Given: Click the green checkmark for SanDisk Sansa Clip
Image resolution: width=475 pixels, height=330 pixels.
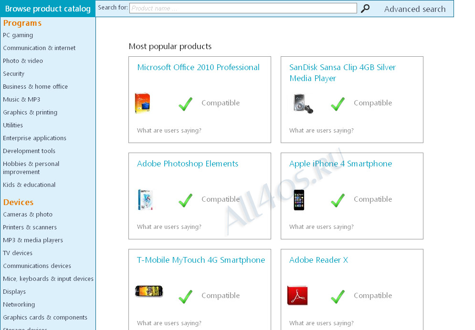Looking at the screenshot, I should [x=338, y=104].
